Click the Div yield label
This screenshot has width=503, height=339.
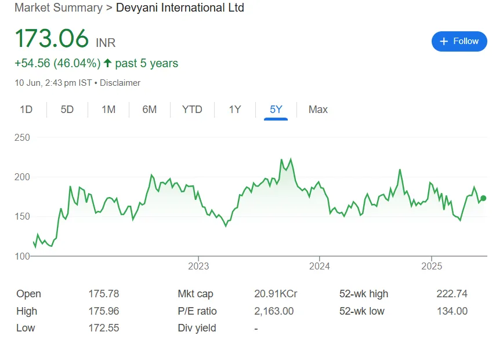coord(197,328)
